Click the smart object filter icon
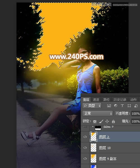The image size is (140, 168). (x=136, y=106)
